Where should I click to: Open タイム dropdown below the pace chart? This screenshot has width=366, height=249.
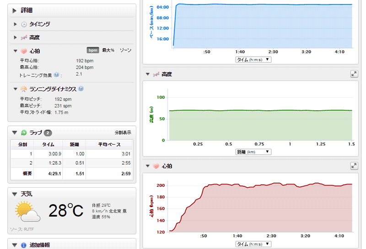[x=253, y=60]
